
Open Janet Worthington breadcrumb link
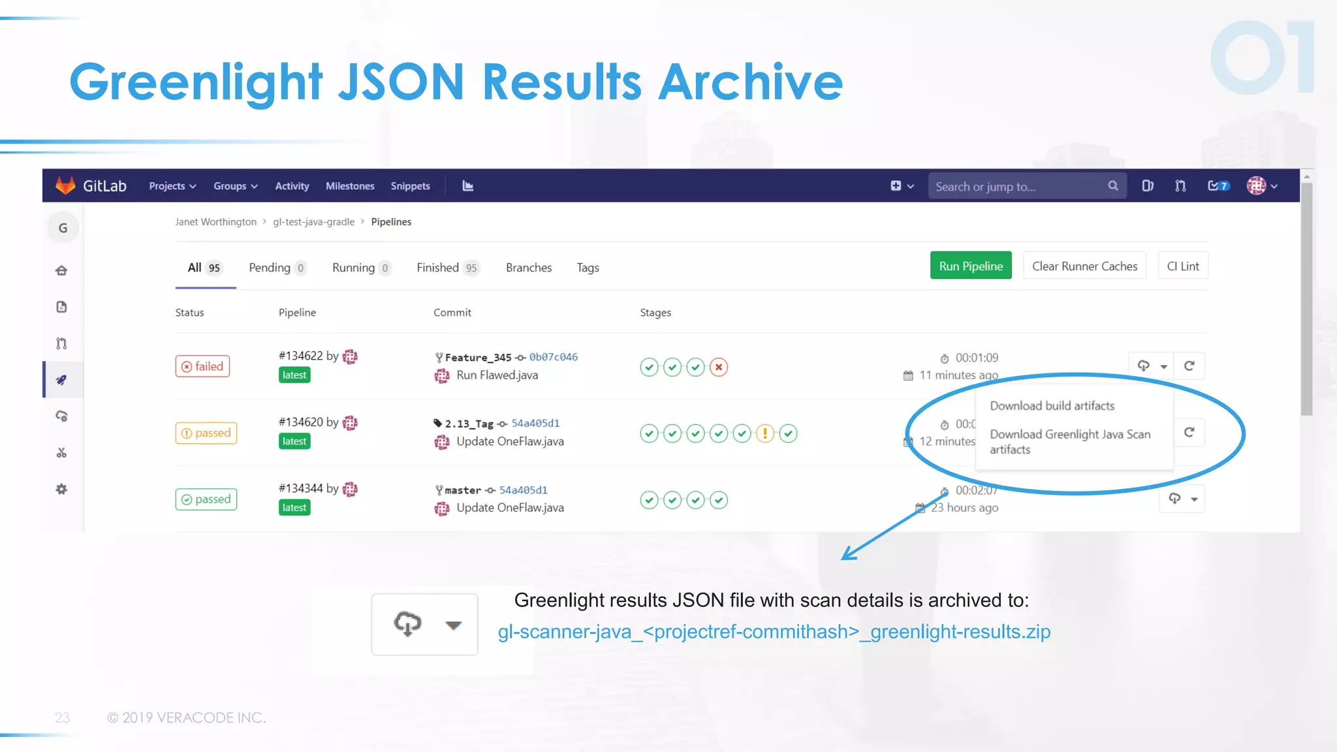click(x=215, y=222)
